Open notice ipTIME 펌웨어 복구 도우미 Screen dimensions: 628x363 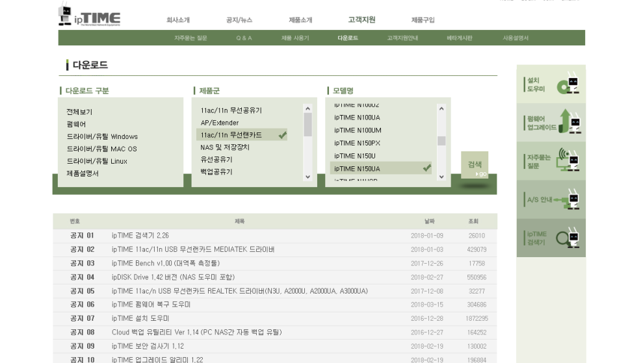tap(151, 305)
